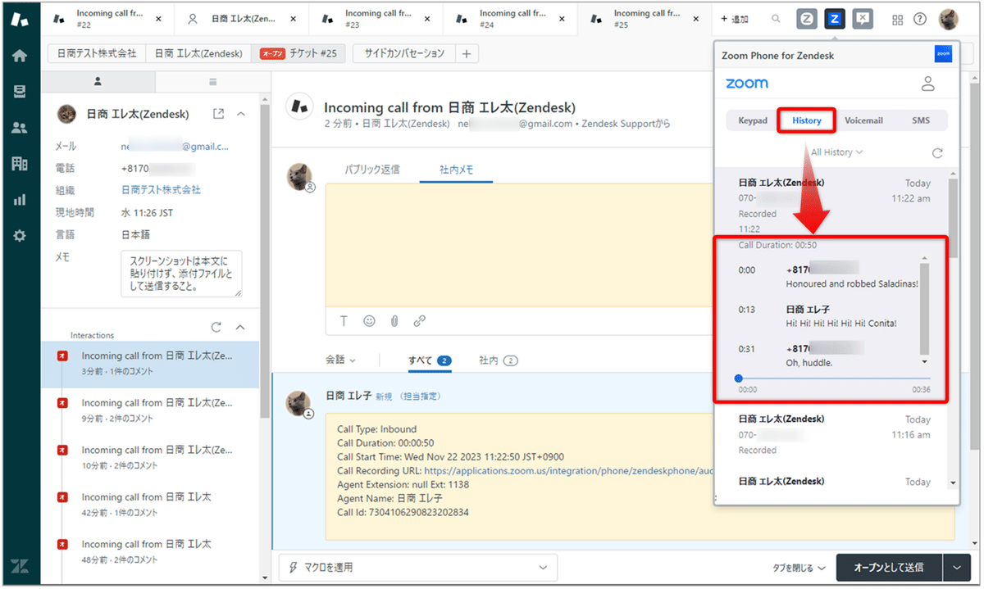Open the user profile avatar in the top bar
Viewport: 984px width, 589px height.
pos(949,19)
